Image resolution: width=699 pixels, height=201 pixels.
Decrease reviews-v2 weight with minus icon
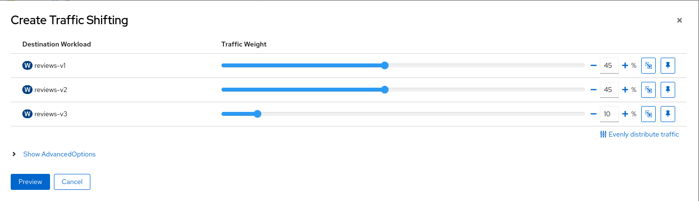[593, 90]
